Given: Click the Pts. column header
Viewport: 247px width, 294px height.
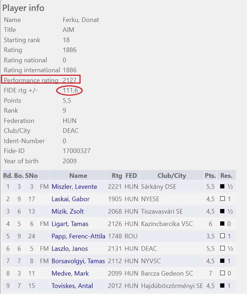Looking at the screenshot, I should 210,175.
